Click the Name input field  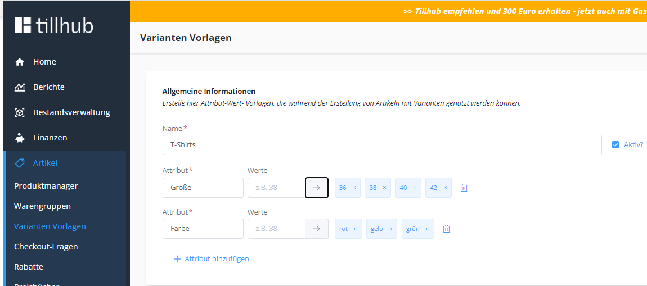(x=382, y=145)
